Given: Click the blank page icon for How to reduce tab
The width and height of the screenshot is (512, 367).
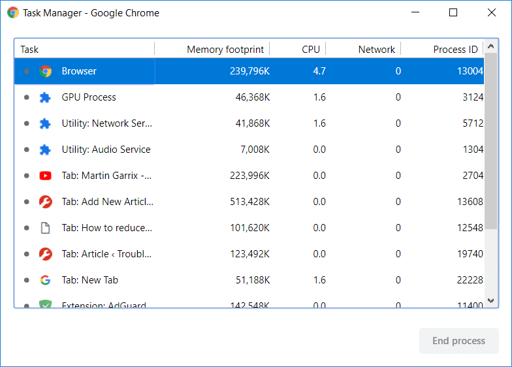Looking at the screenshot, I should click(x=45, y=228).
